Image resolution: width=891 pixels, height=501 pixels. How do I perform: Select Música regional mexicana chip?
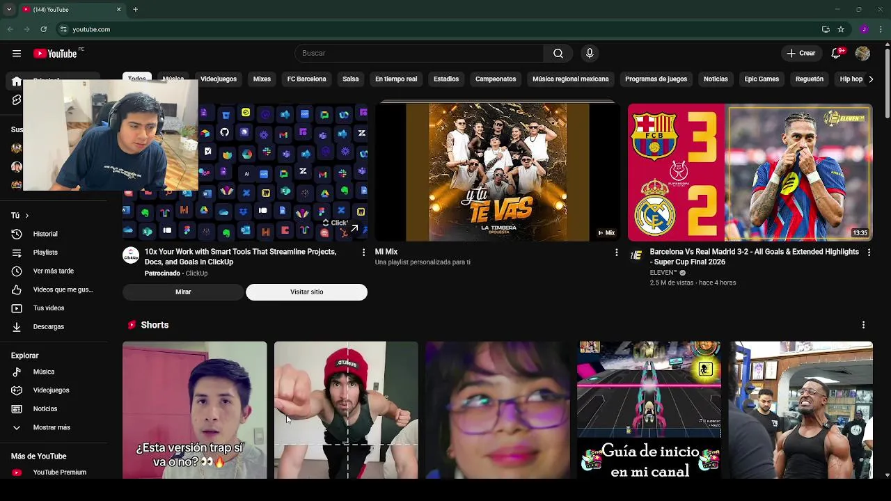571,79
